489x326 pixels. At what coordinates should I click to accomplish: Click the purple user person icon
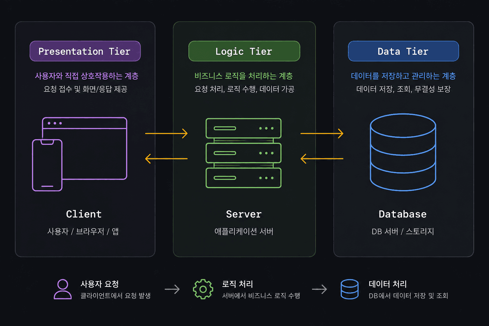tap(63, 289)
